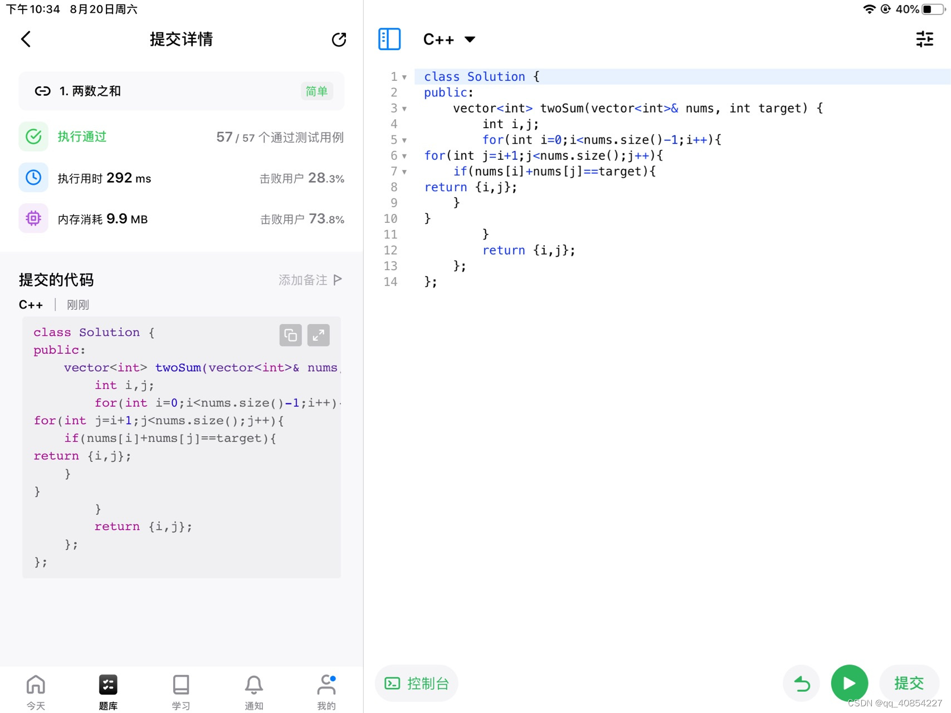Collapse code fold at line 3
Viewport: 951px width, 713px height.
[x=404, y=109]
